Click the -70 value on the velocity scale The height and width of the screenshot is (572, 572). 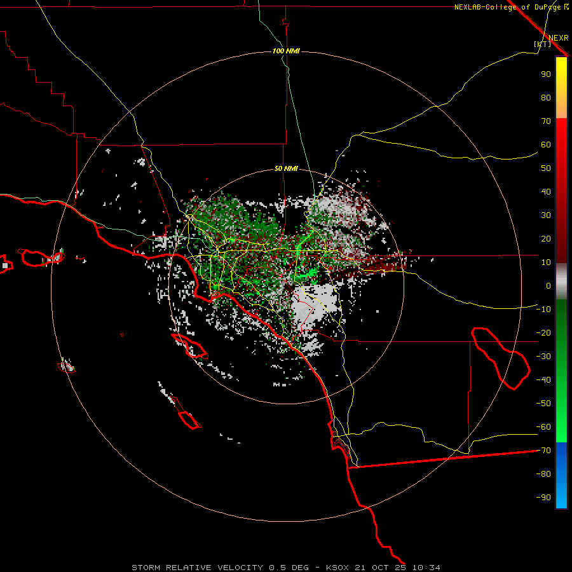(543, 451)
